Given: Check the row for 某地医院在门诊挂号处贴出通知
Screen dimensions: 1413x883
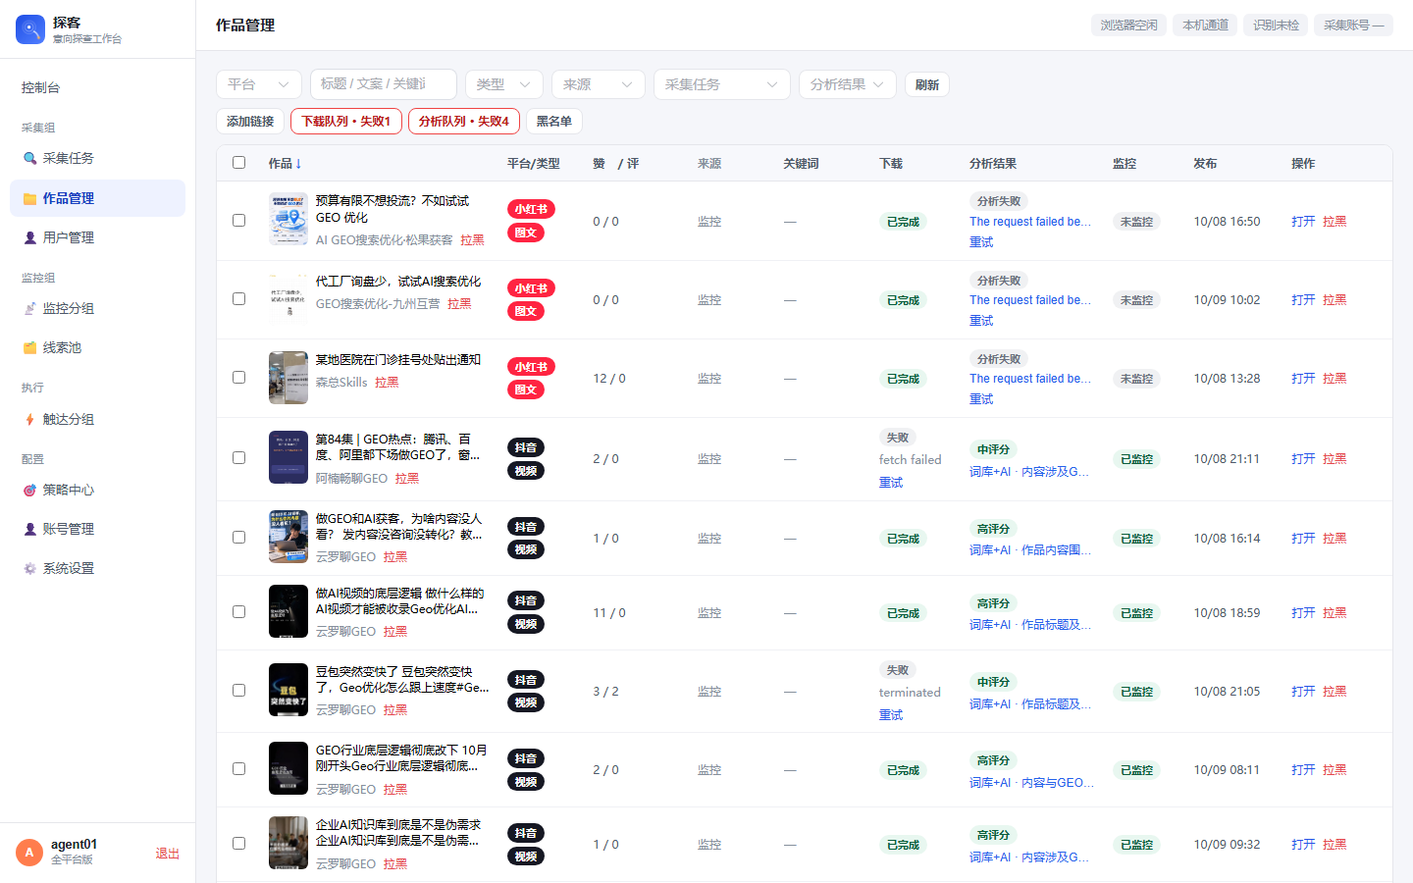Looking at the screenshot, I should [238, 378].
